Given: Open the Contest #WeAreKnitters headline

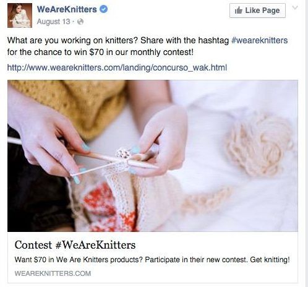Looking at the screenshot, I should [x=75, y=245].
